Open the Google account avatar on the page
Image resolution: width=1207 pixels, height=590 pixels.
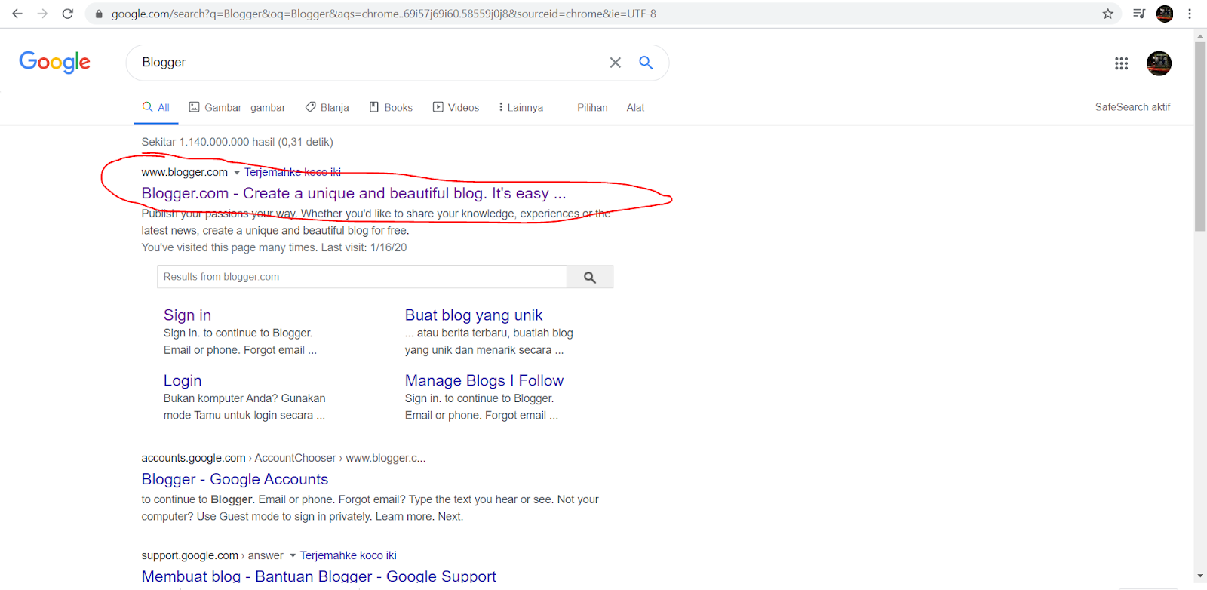point(1159,63)
